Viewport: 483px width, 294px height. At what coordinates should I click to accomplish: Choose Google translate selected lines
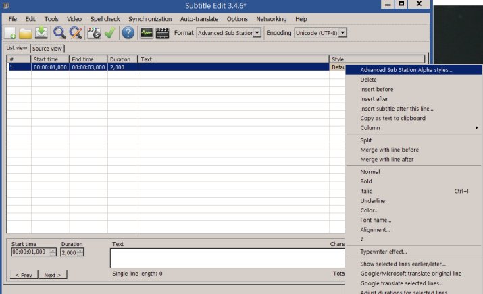(x=413, y=283)
